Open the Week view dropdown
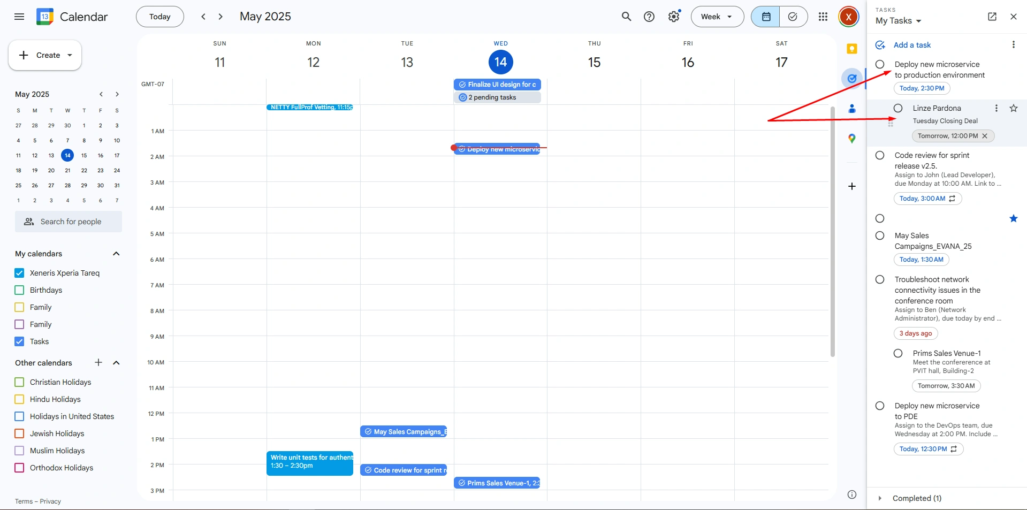The width and height of the screenshot is (1027, 510). pyautogui.click(x=717, y=17)
